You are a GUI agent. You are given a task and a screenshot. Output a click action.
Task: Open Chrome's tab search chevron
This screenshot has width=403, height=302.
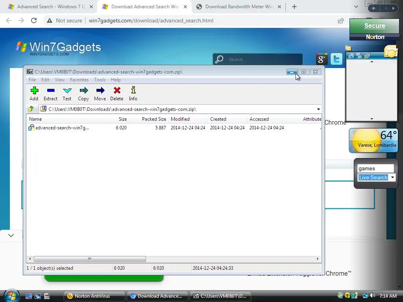coord(356,7)
